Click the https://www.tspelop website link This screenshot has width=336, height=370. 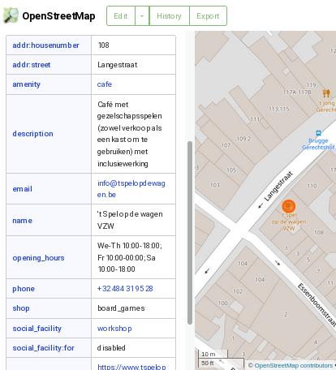point(131,367)
